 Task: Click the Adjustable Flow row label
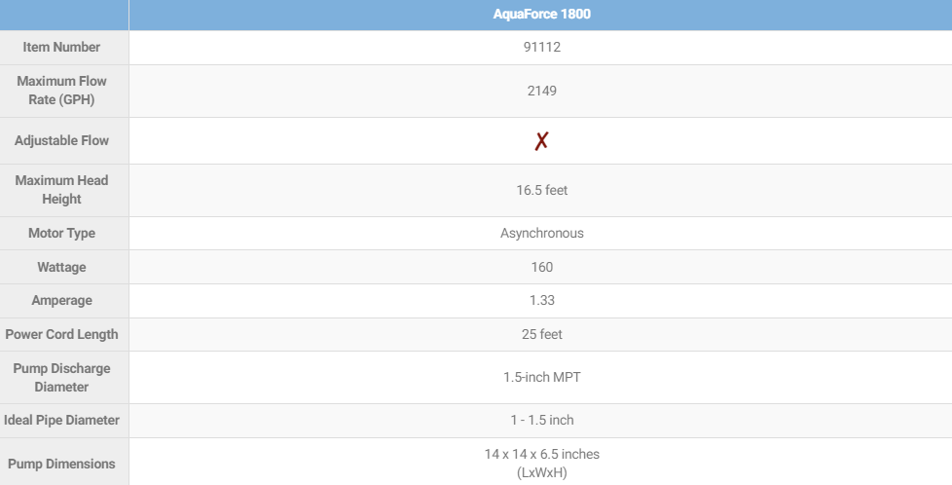(61, 140)
